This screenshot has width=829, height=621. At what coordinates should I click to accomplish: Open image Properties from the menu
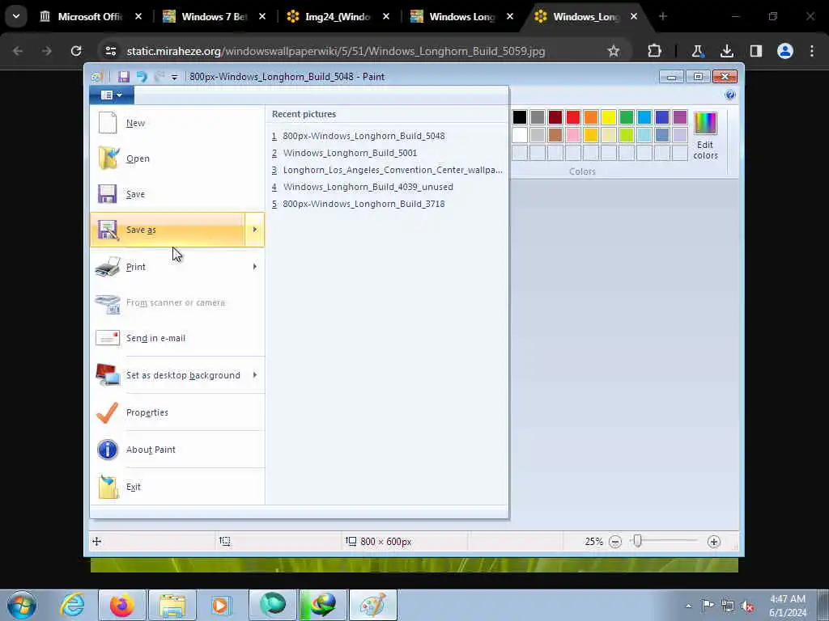(x=177, y=412)
